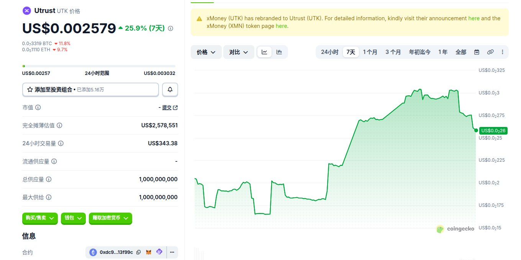Switch to line chart view icon
The width and height of the screenshot is (521, 260).
(x=264, y=52)
